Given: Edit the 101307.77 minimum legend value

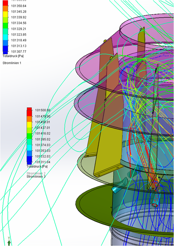Looking at the screenshot, I should pos(19,52).
